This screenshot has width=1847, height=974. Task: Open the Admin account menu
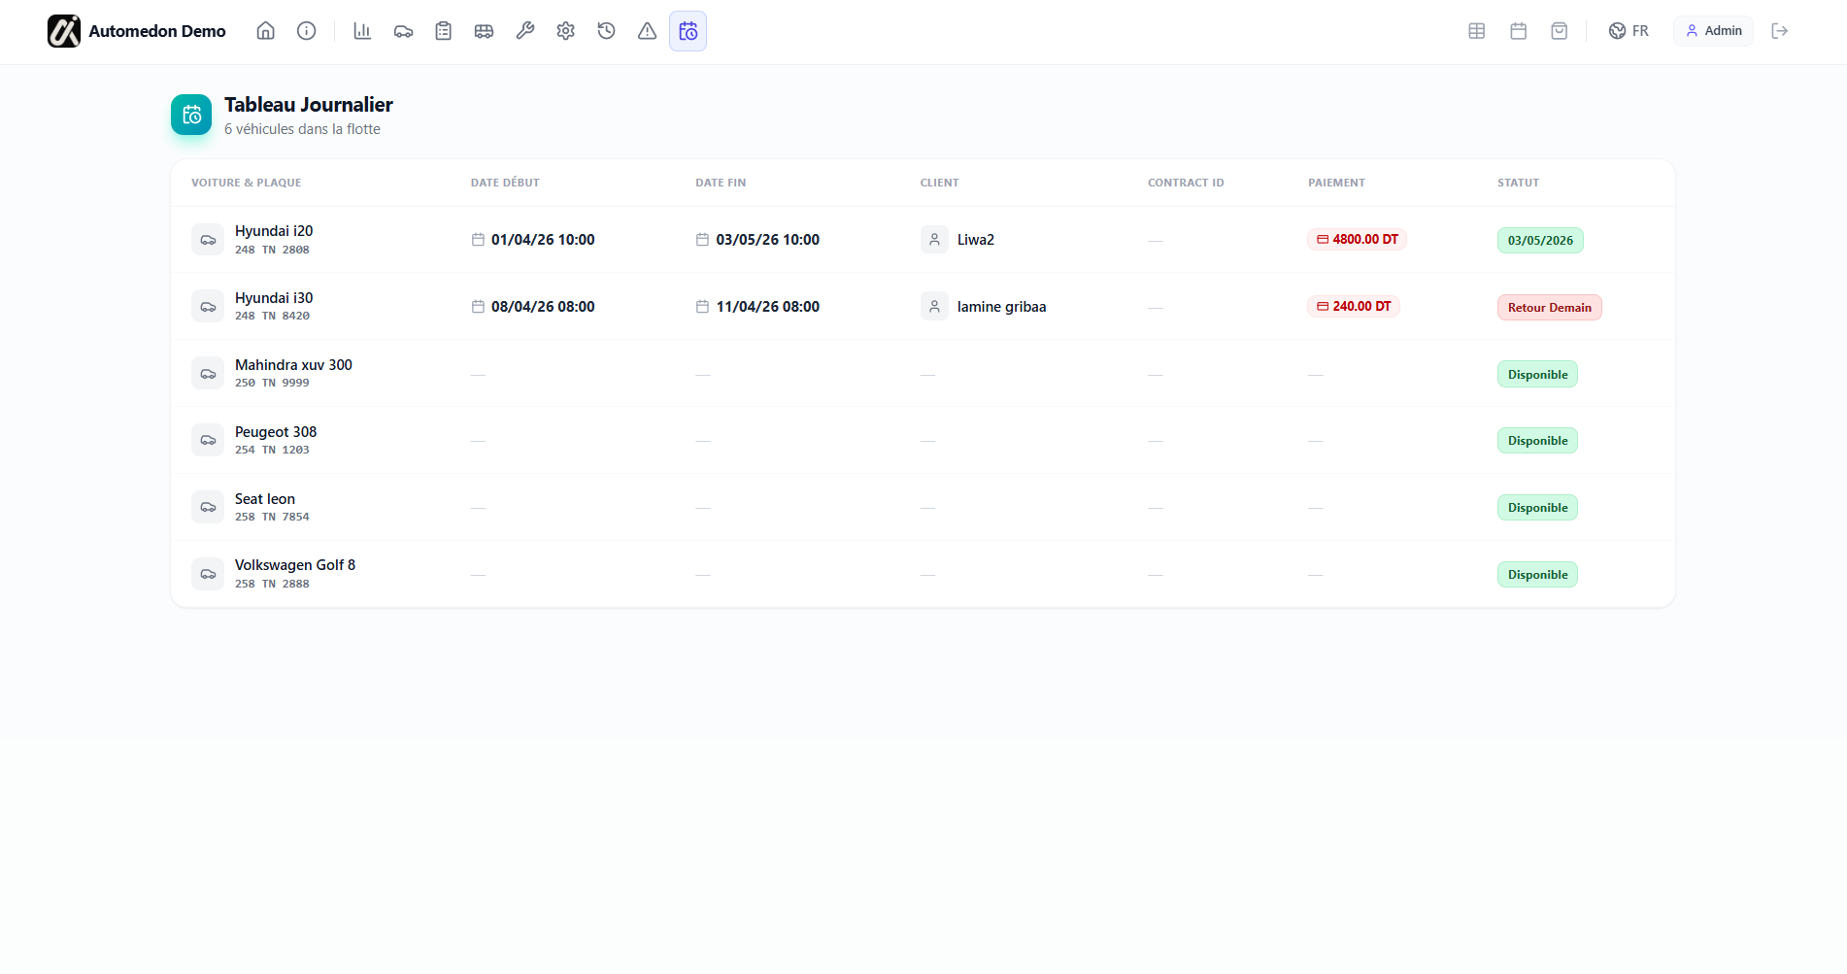1712,30
